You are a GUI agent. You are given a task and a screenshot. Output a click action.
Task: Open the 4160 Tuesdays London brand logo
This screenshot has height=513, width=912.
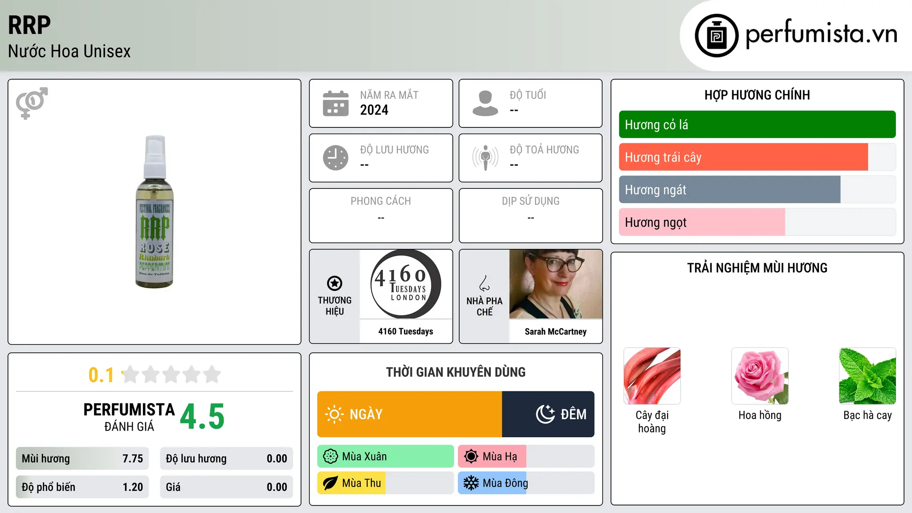coord(406,284)
